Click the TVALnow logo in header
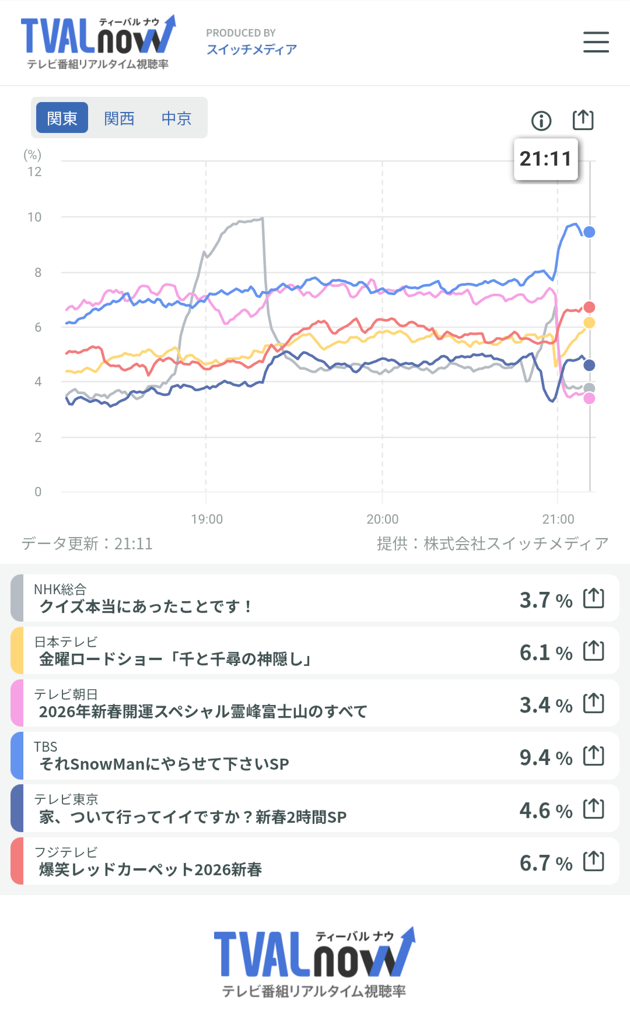The height and width of the screenshot is (1010, 630). click(x=97, y=42)
